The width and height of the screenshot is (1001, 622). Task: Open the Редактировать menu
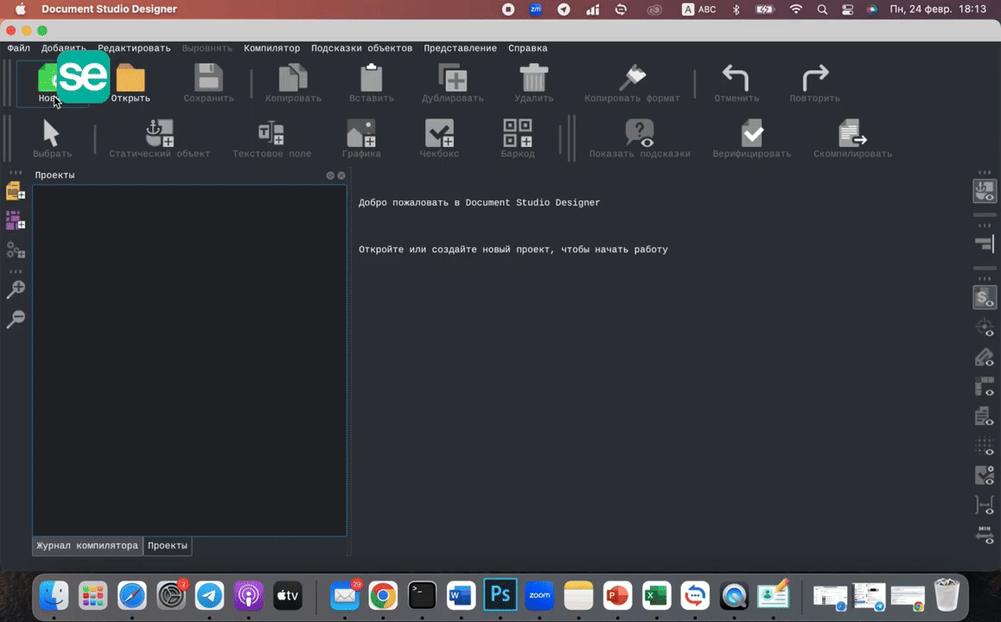pos(134,48)
